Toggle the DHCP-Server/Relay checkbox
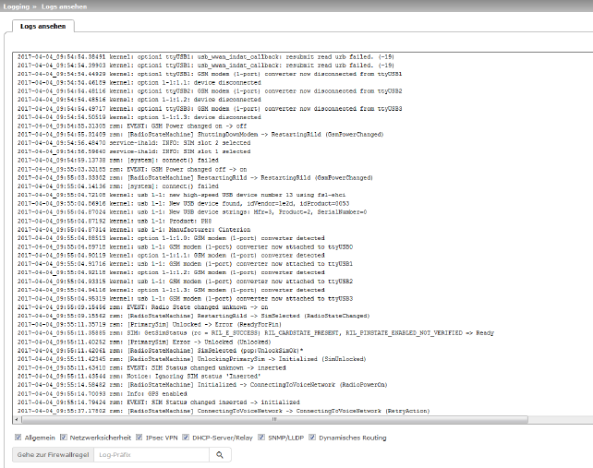593x468 pixels. tap(186, 437)
